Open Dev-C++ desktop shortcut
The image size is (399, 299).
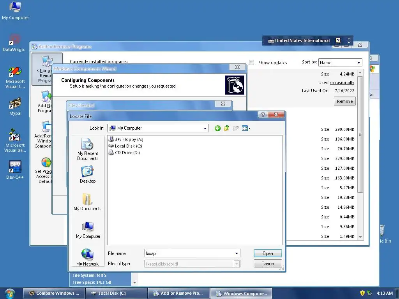[x=15, y=170]
